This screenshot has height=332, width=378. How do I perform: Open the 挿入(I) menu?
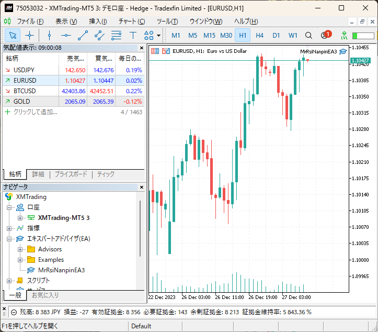pos(98,21)
